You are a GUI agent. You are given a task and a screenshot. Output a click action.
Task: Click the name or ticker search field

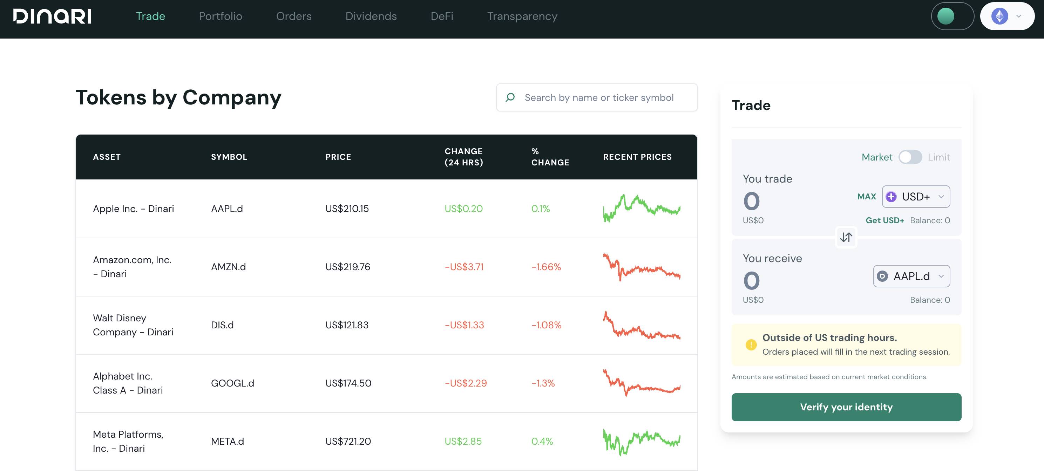point(599,97)
